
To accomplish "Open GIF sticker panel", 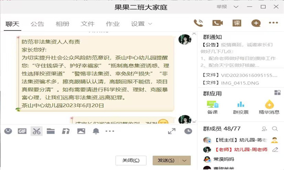I will click(22, 131).
